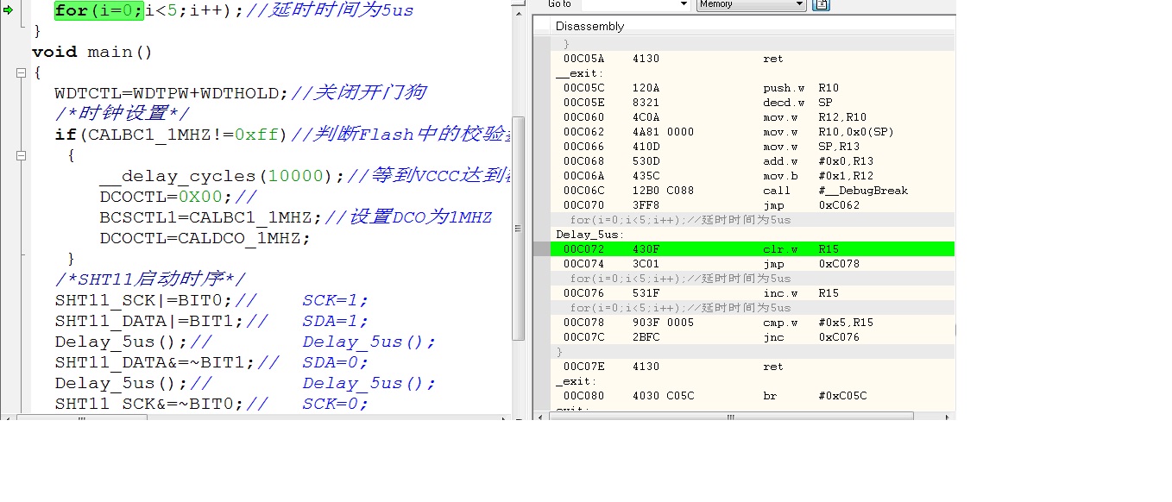Toggle mixed-mode icon next to Memory dropdown
1172x502 pixels.
(821, 4)
